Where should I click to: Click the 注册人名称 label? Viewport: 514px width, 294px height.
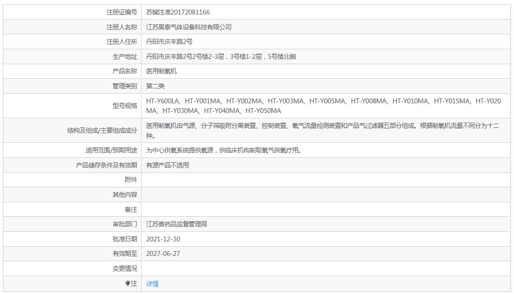122,27
